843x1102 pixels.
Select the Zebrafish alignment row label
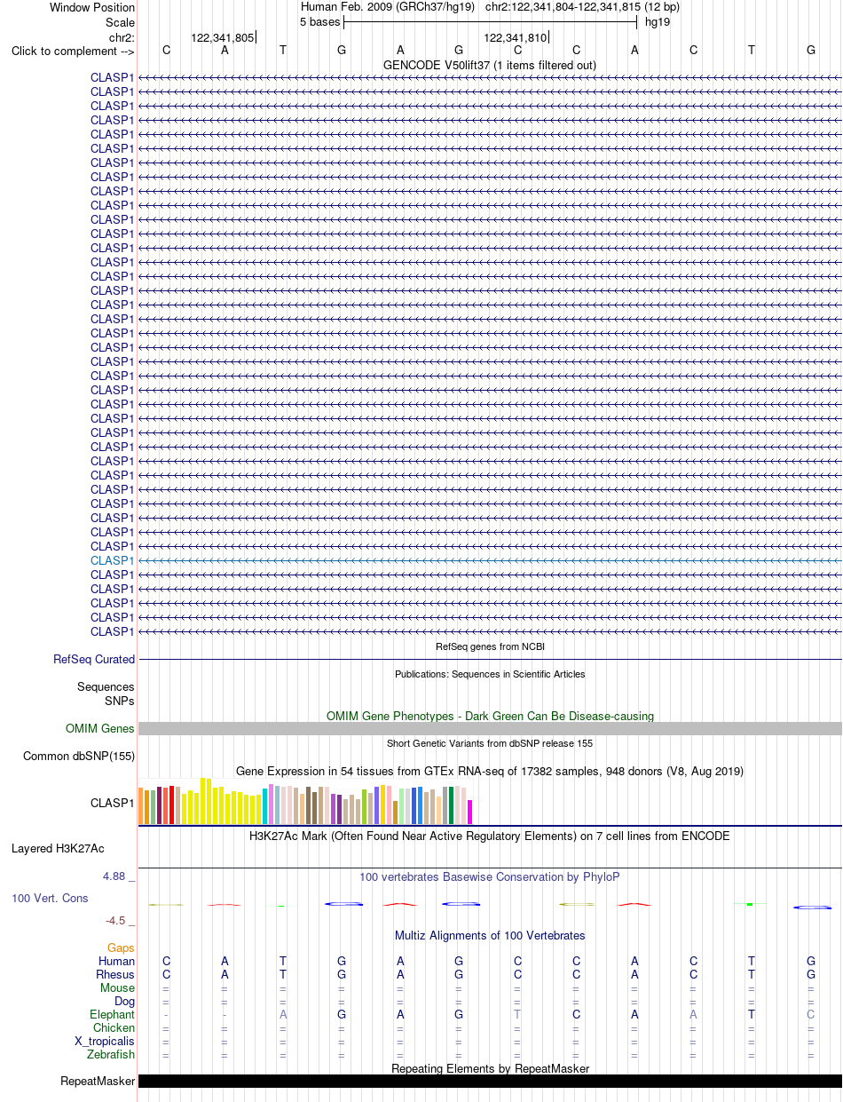(111, 1054)
